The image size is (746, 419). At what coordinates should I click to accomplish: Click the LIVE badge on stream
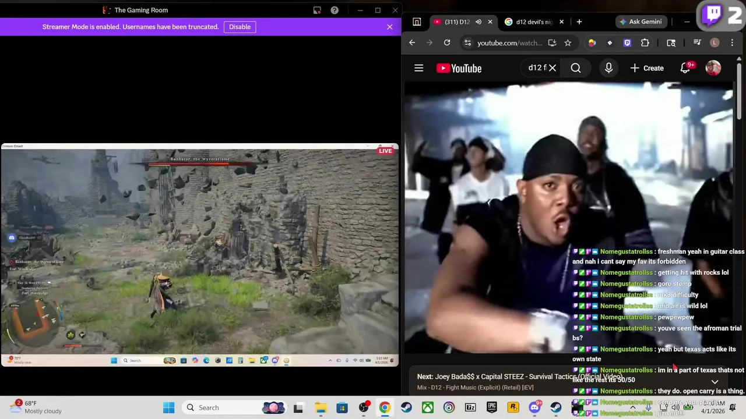pyautogui.click(x=385, y=151)
